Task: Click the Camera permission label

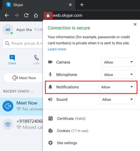Action: [63, 62]
